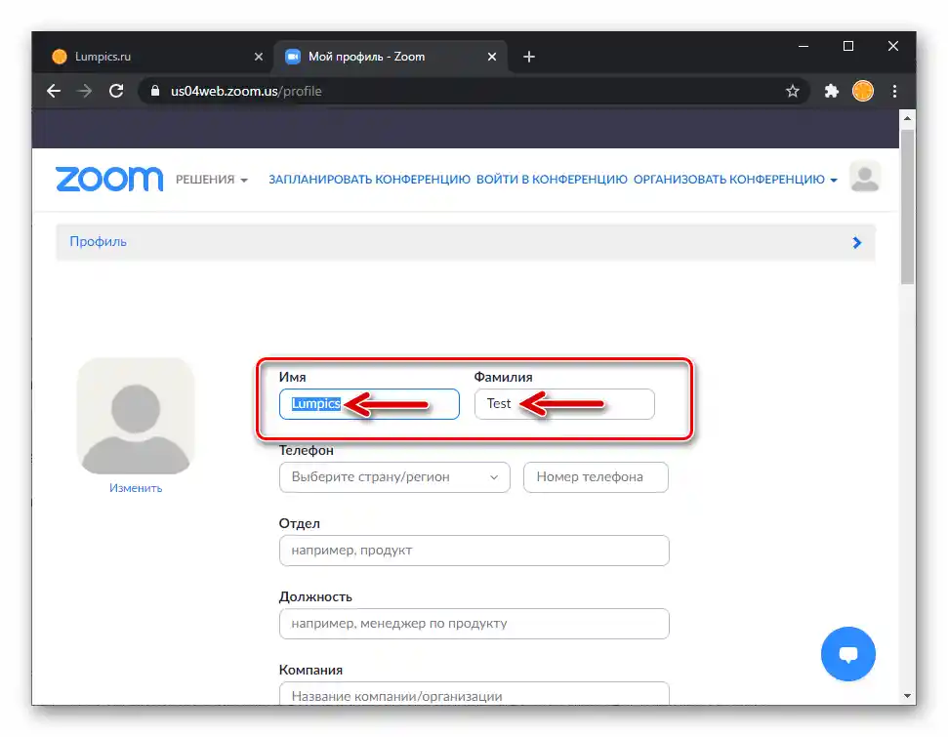This screenshot has width=948, height=737.
Task: Close the Lumpics.ru tab
Action: (x=258, y=57)
